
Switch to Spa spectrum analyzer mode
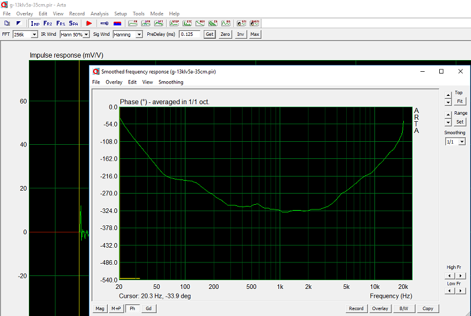tap(74, 23)
